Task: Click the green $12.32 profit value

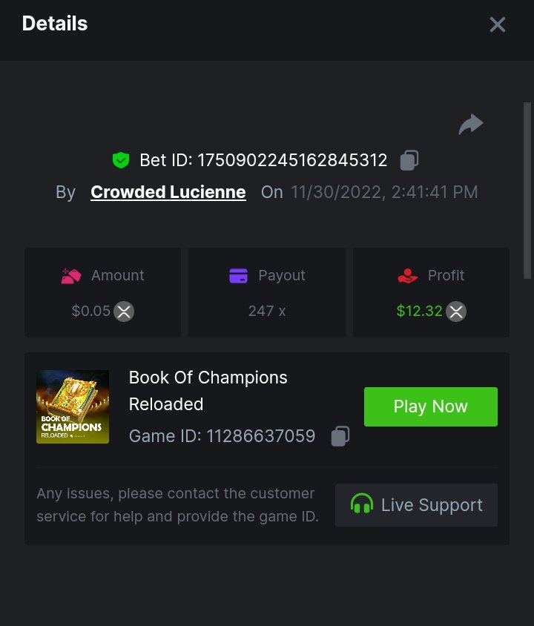Action: coord(419,312)
